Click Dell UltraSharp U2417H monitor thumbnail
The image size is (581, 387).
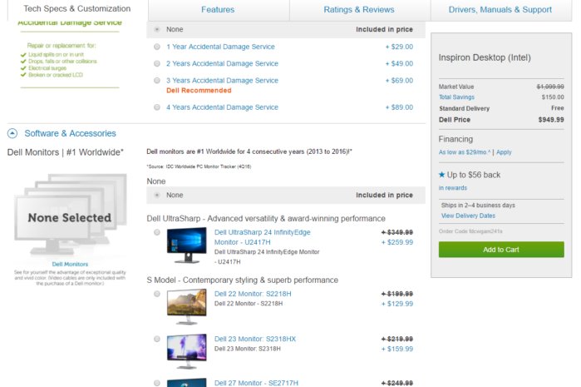click(x=187, y=246)
